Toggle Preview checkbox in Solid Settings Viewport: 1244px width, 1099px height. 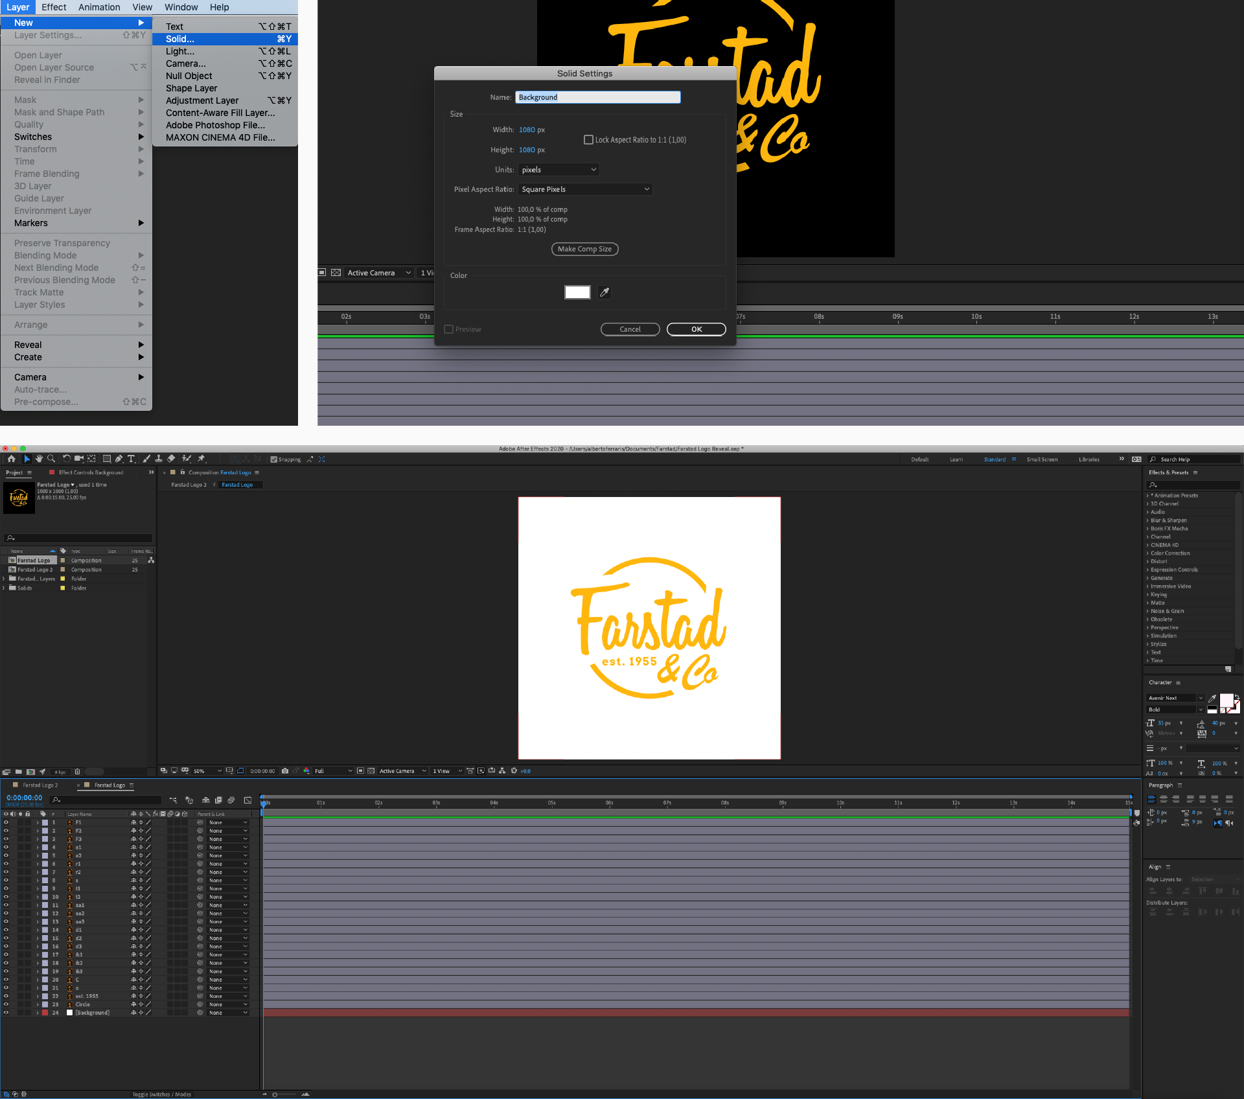[448, 329]
